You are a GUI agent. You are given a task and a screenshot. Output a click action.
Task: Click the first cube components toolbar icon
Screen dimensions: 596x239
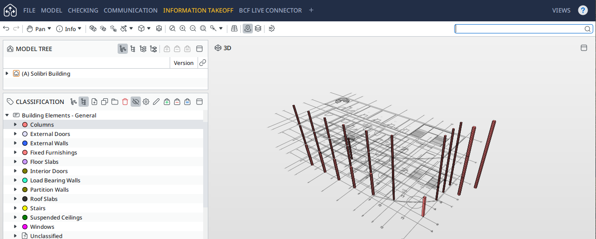[x=93, y=29]
